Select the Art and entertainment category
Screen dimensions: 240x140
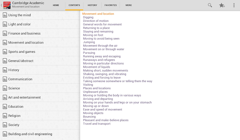(24, 97)
